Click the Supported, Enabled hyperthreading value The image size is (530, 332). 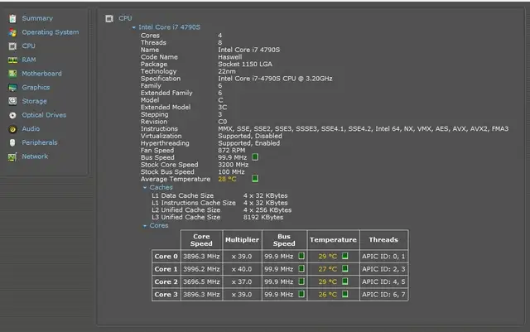248,143
